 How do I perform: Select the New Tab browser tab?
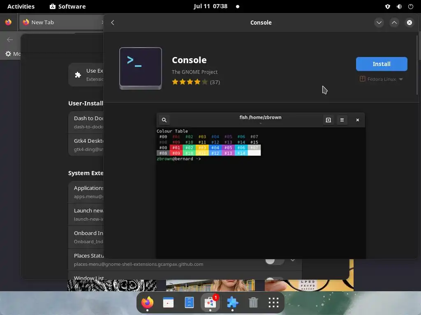pyautogui.click(x=61, y=22)
